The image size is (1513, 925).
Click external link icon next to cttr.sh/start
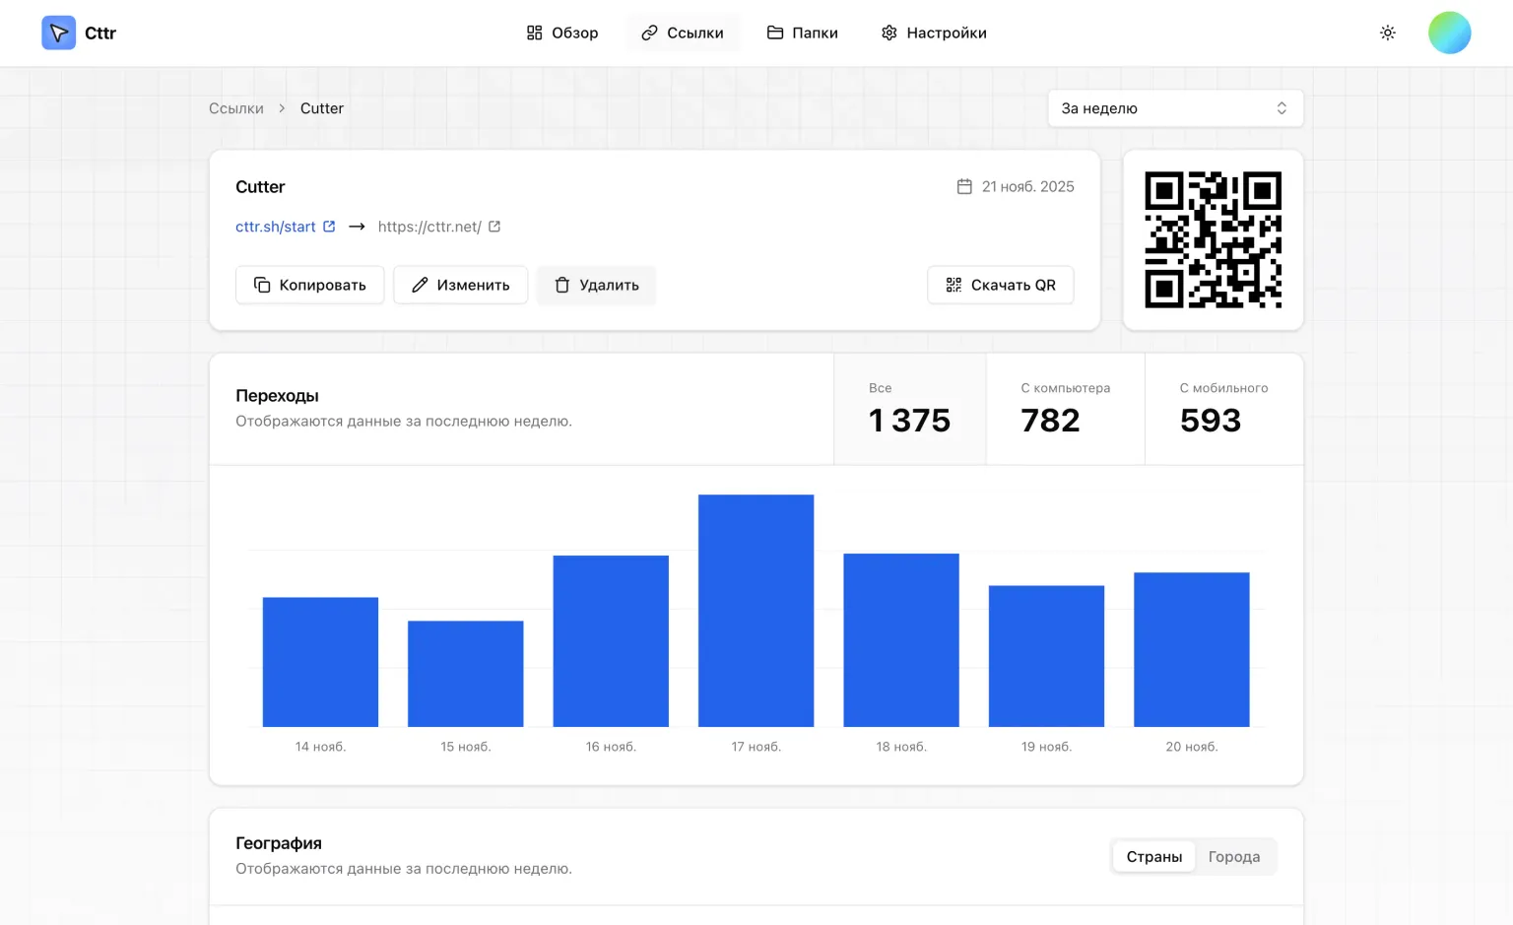[329, 227]
